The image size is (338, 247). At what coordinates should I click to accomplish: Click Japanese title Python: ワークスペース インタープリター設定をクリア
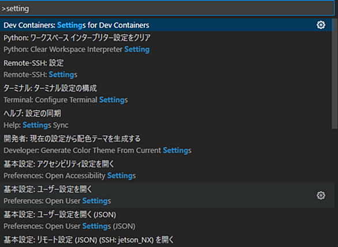click(x=77, y=38)
